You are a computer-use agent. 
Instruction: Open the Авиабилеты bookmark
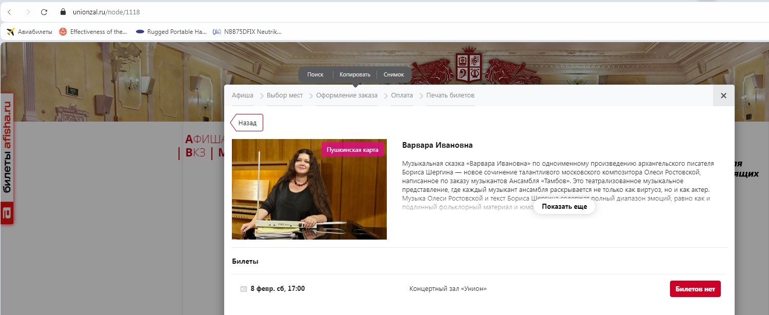(30, 32)
